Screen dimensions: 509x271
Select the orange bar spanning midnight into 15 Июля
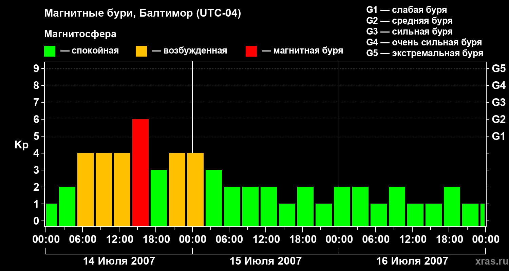pos(195,190)
